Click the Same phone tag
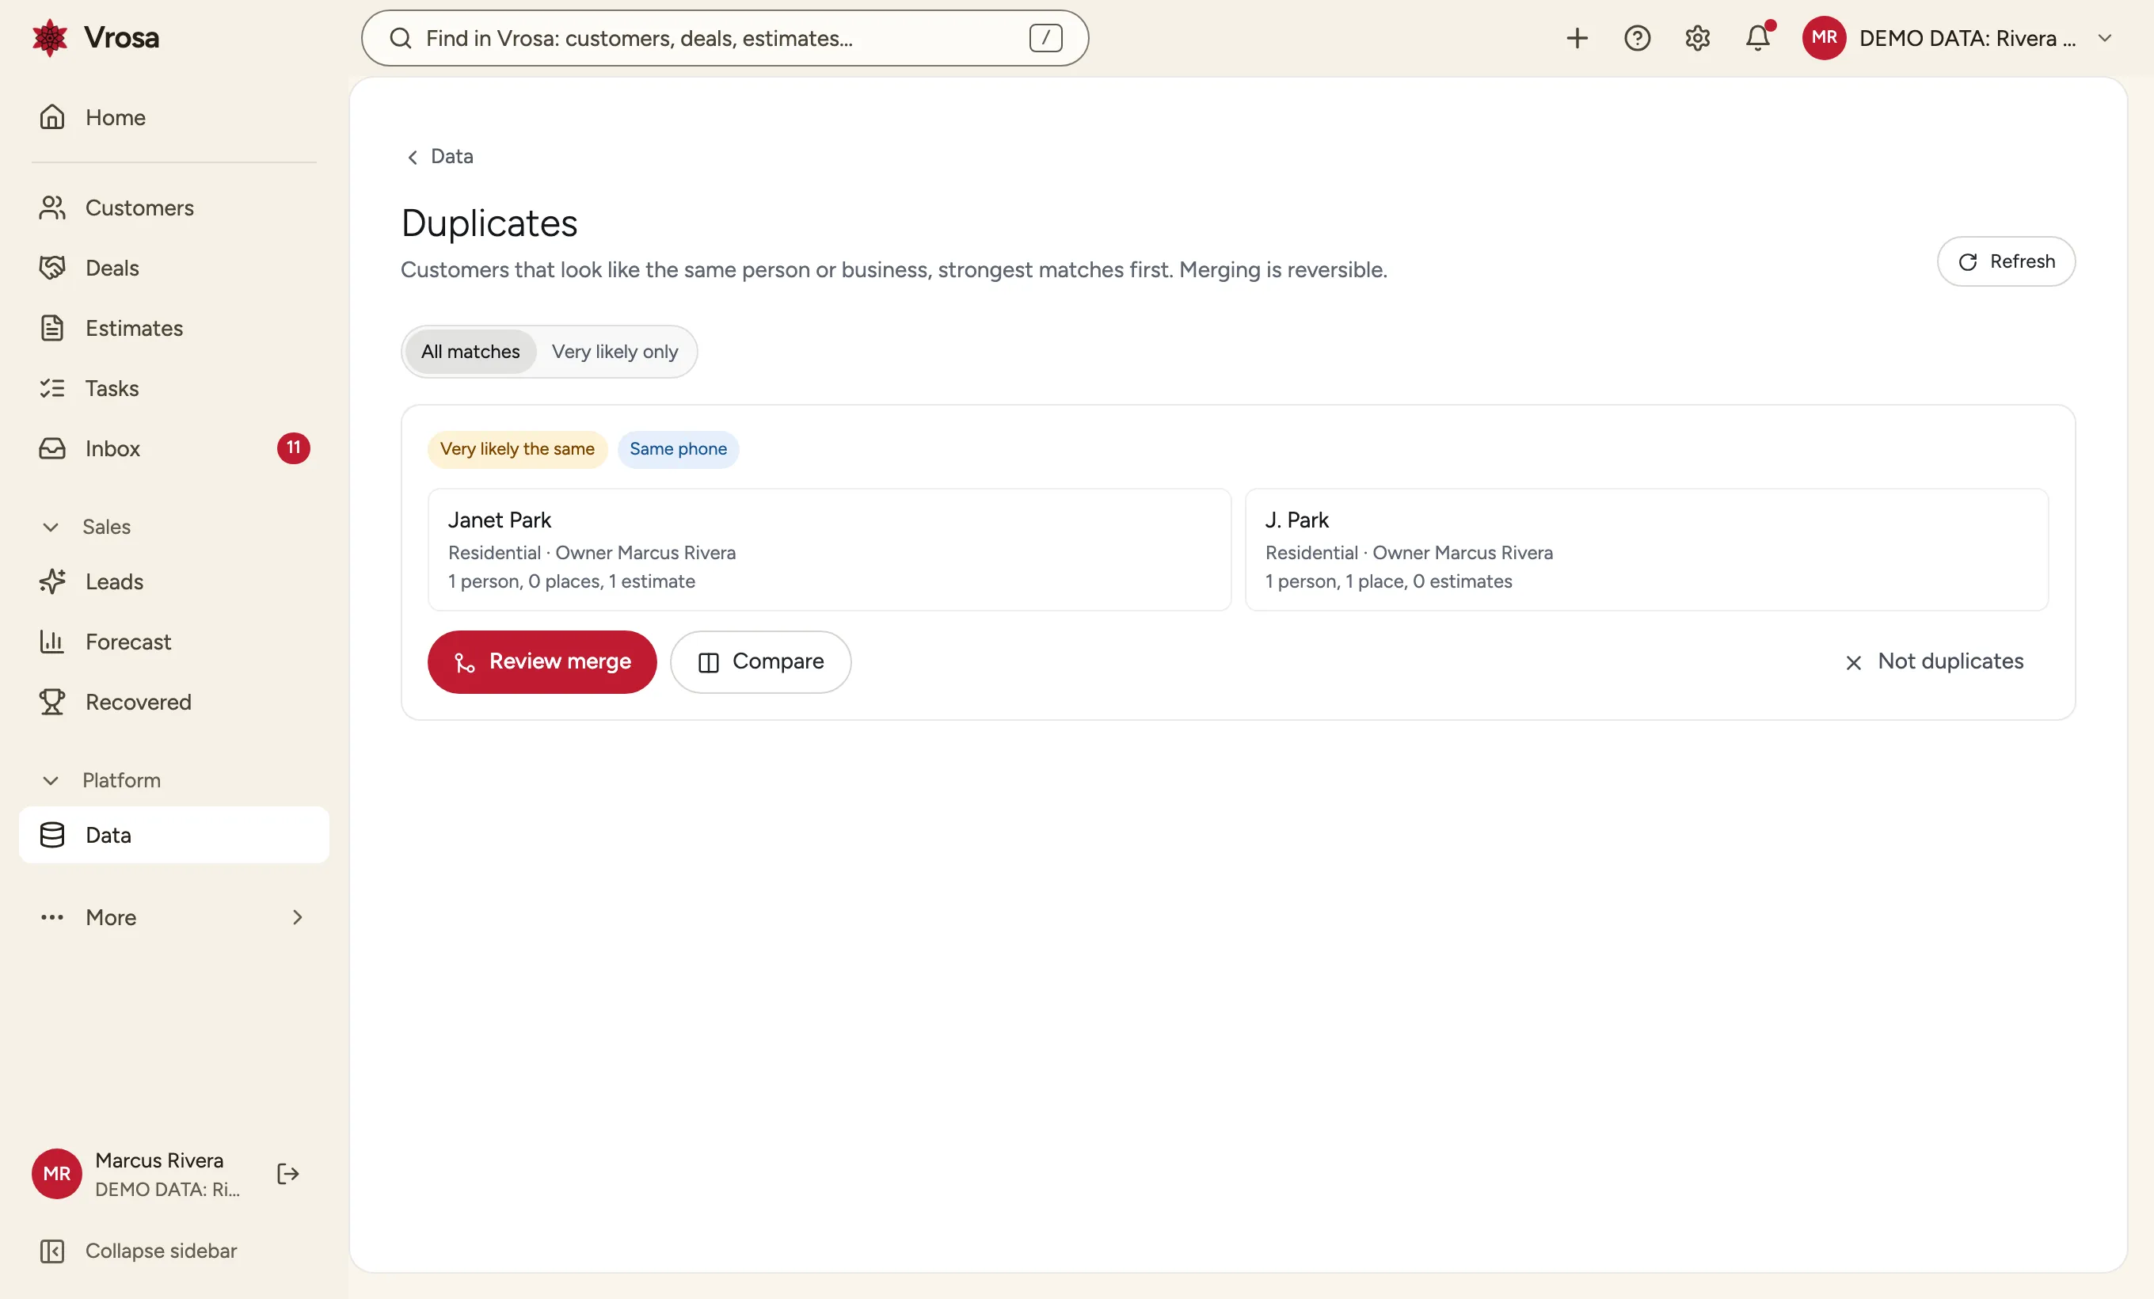This screenshot has height=1299, width=2154. [x=679, y=449]
